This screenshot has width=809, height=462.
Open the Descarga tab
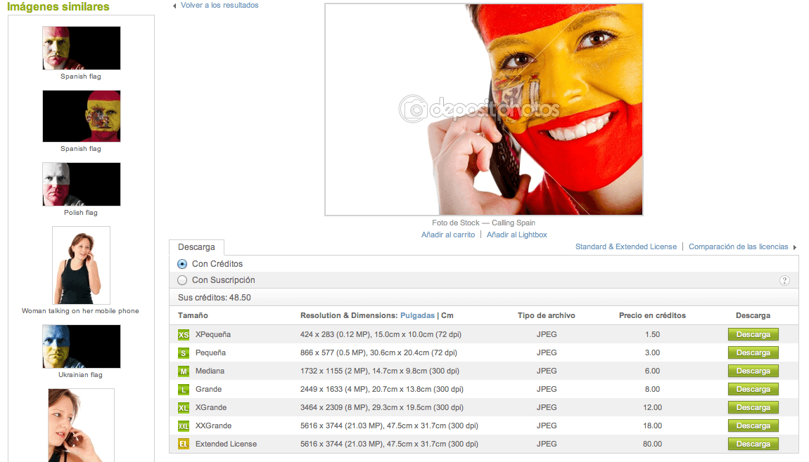tap(196, 247)
